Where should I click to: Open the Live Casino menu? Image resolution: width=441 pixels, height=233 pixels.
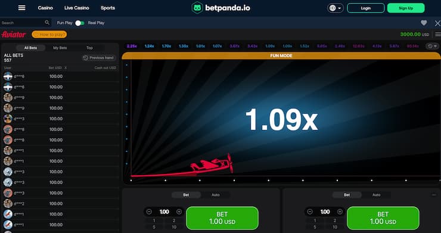[x=76, y=8]
